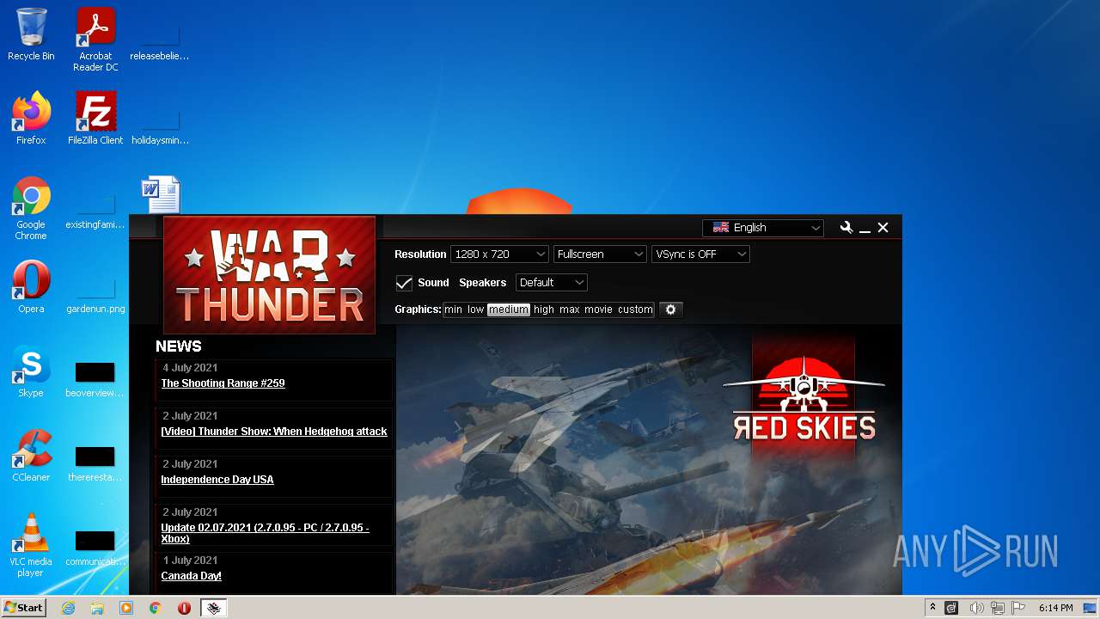Select medium graphics preset
This screenshot has width=1100, height=619.
click(509, 309)
